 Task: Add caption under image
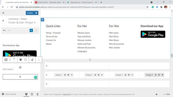[x=8, y=69]
